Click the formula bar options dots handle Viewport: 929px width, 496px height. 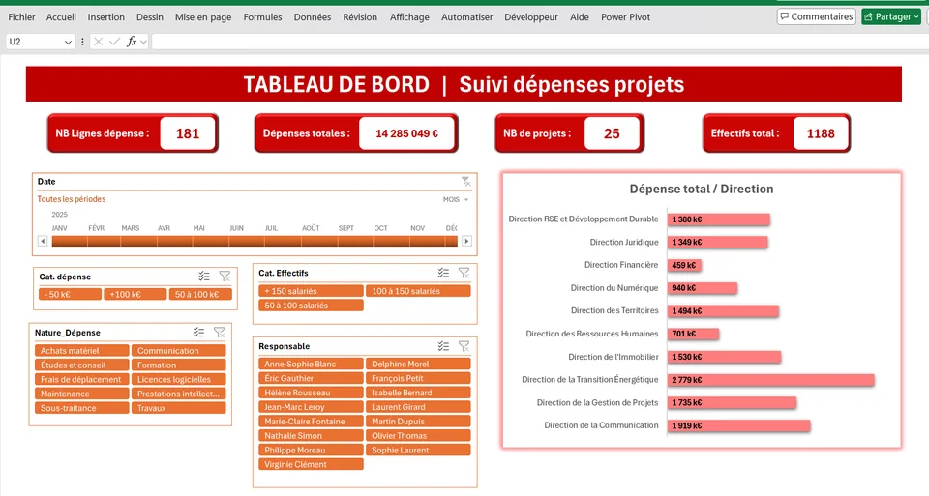tap(82, 42)
